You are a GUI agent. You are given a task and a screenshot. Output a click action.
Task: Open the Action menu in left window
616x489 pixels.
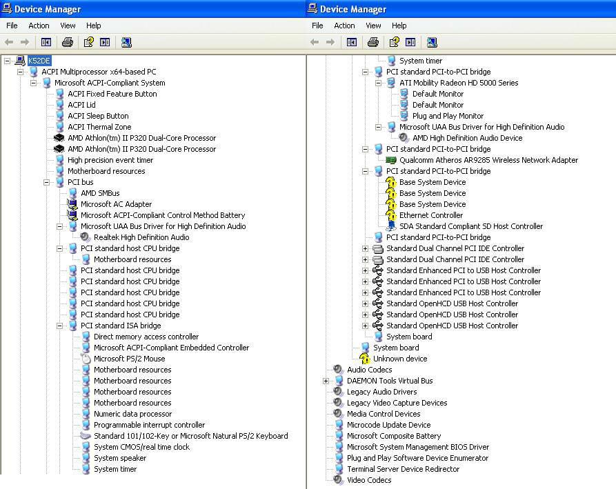tap(39, 26)
